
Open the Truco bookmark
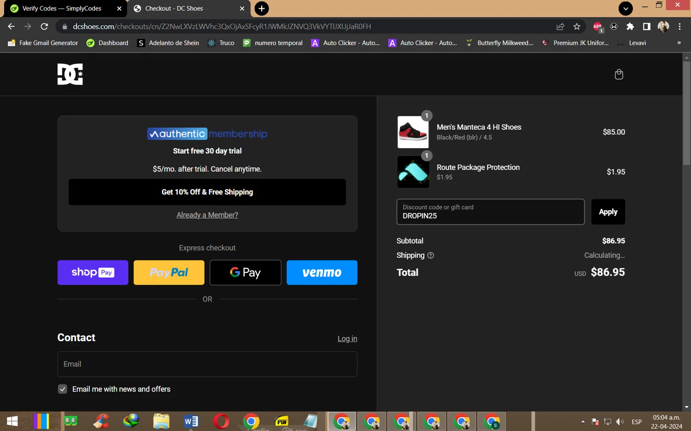pyautogui.click(x=221, y=43)
